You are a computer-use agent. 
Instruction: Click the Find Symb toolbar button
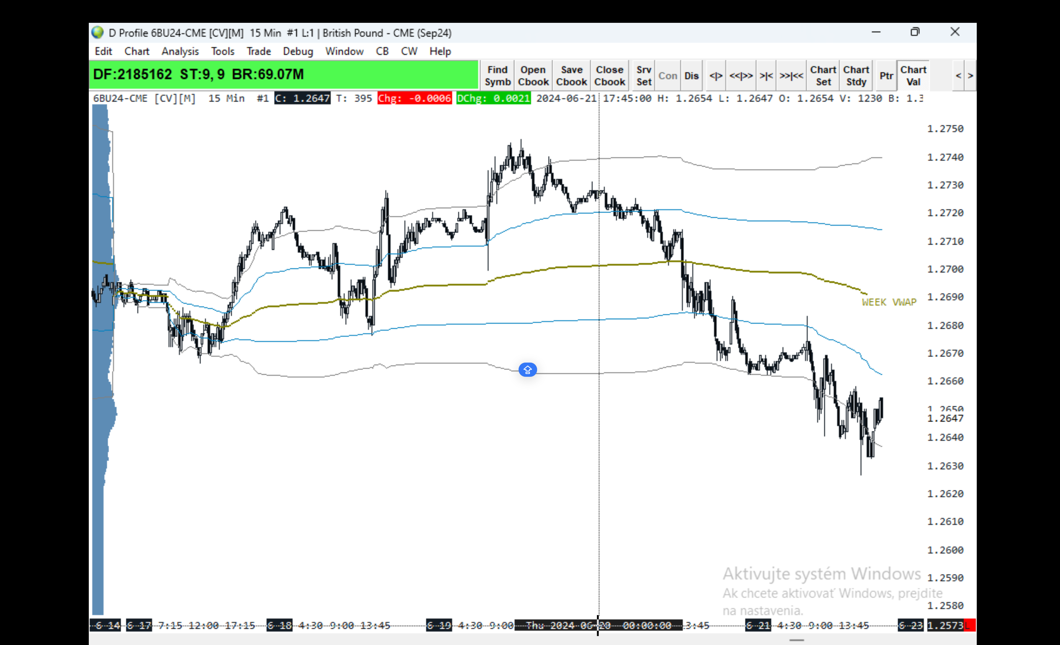[x=497, y=76]
